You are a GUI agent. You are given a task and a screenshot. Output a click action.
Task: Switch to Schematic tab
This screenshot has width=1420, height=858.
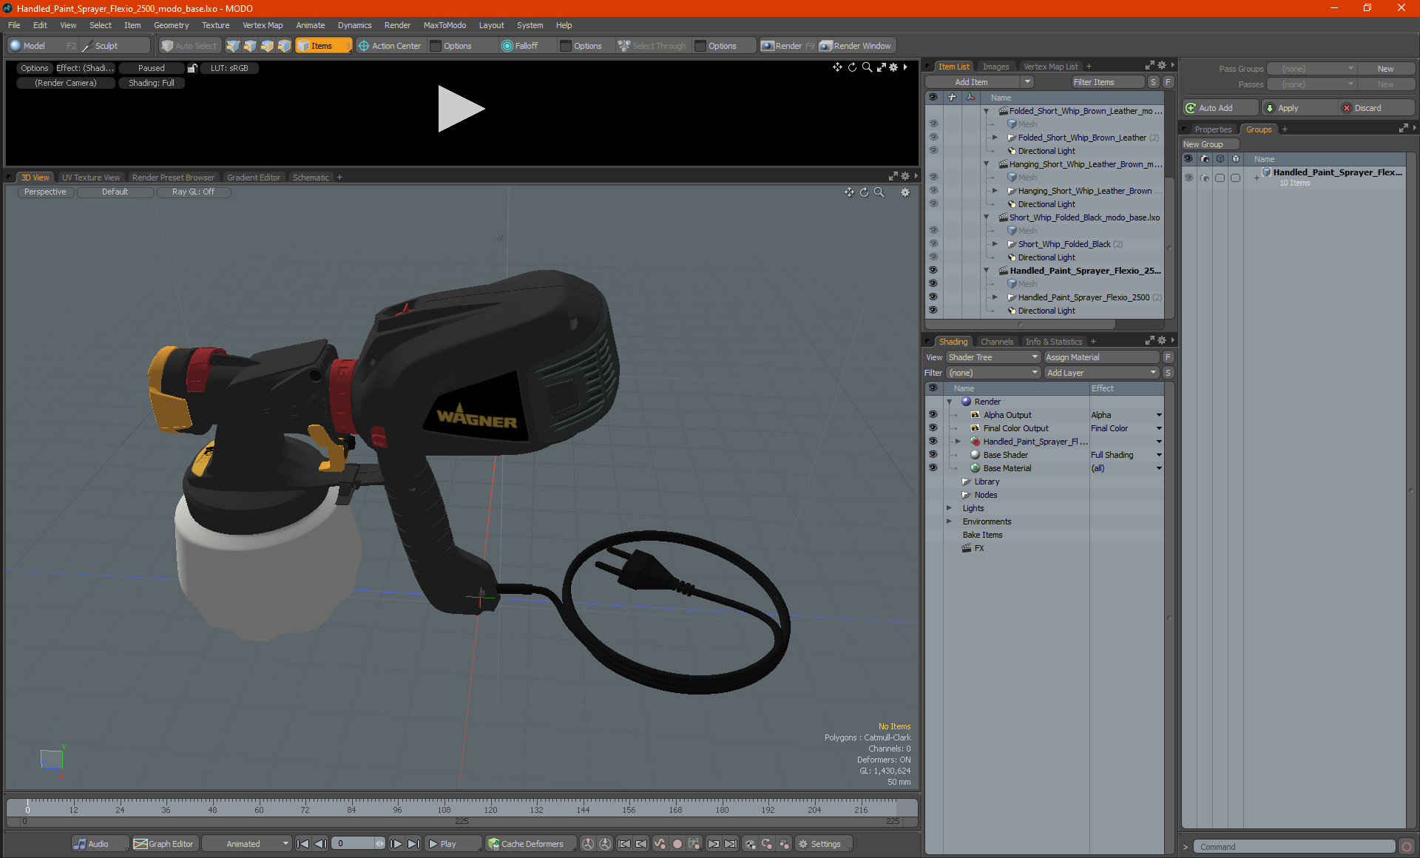(311, 178)
